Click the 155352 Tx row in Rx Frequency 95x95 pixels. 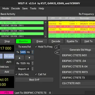(x=72, y=24)
